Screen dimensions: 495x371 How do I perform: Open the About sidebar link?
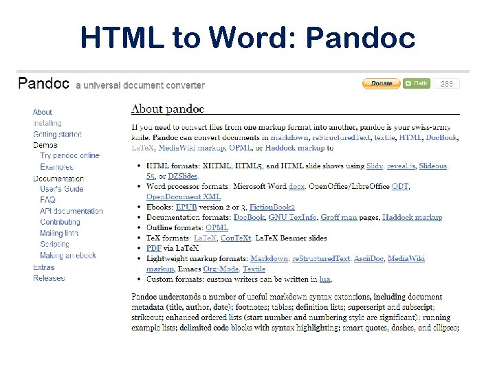pos(43,112)
